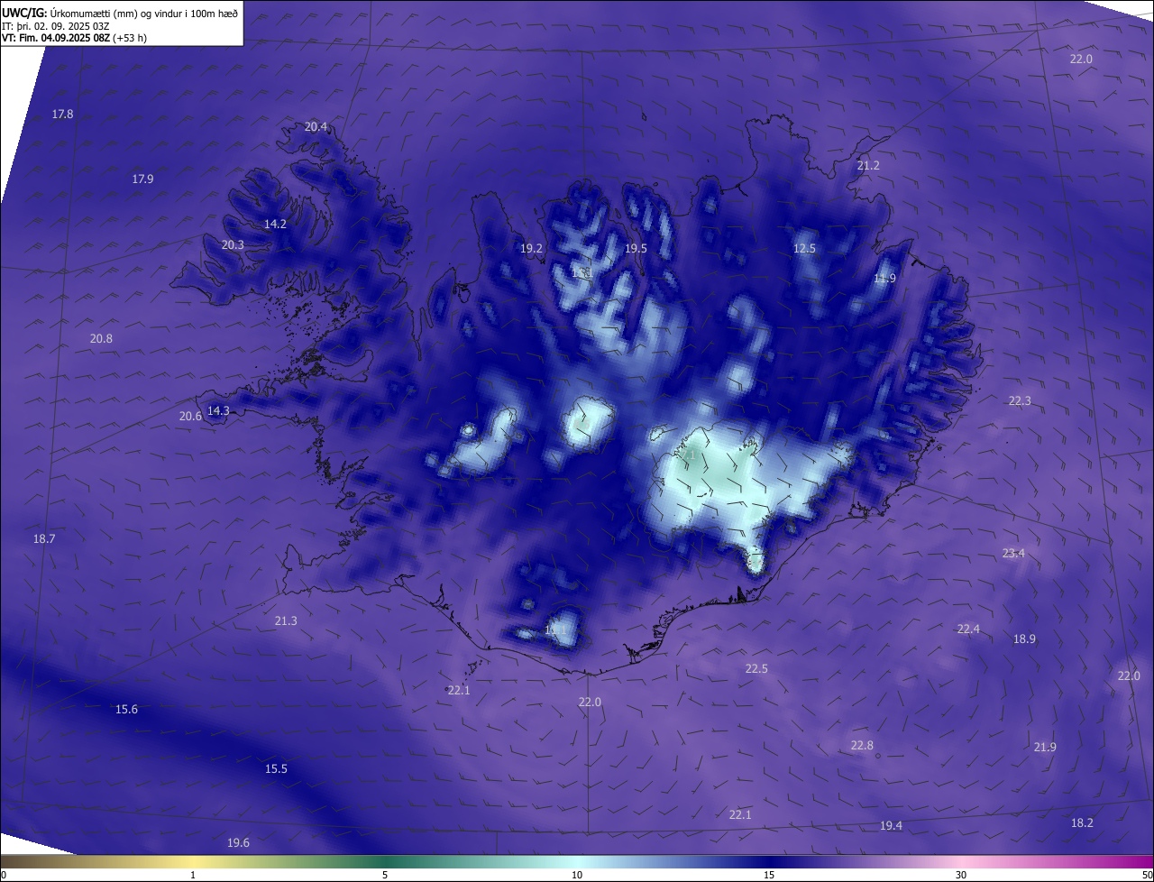Viewport: 1154px width, 882px height.
Task: Select the value label 15.5
Action: point(277,769)
